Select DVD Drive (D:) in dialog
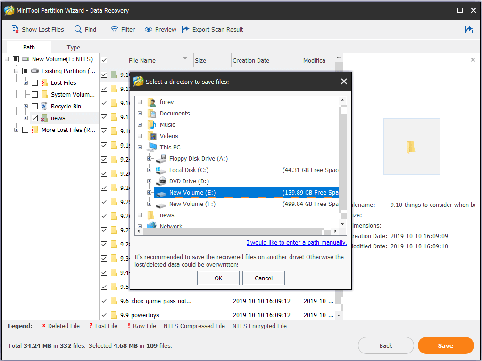 [183, 181]
